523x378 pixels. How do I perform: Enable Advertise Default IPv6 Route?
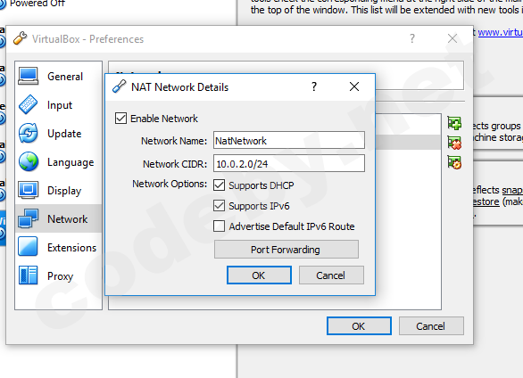pyautogui.click(x=220, y=226)
